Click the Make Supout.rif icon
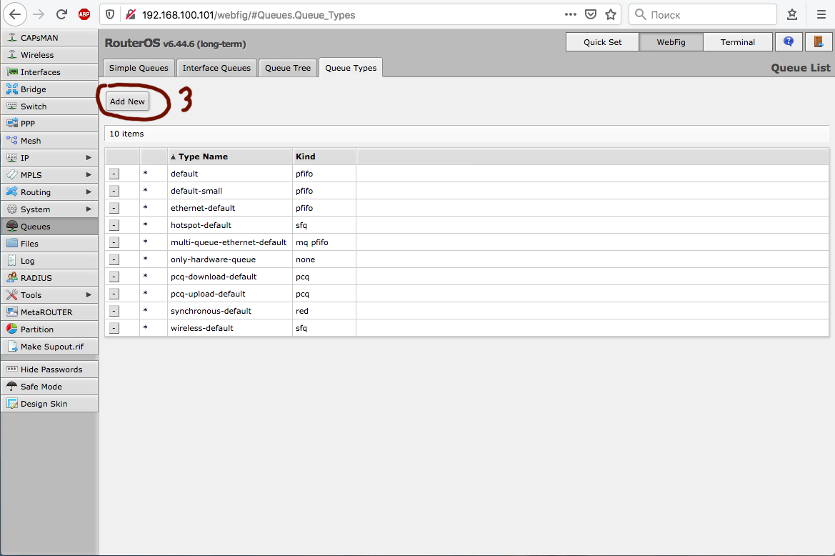The image size is (835, 556). (x=11, y=346)
